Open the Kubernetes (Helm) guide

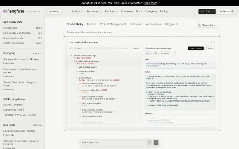[13, 110]
